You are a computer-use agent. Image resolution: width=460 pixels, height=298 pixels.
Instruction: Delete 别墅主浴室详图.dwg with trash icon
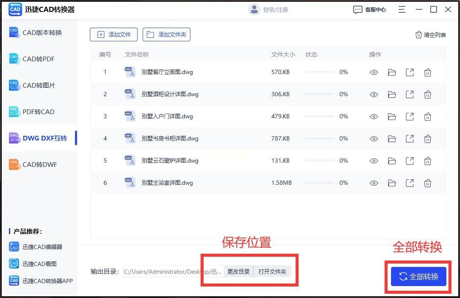coord(428,183)
